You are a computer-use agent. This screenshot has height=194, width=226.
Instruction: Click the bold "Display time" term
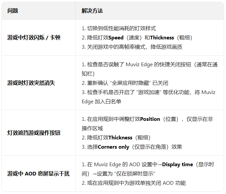(x=177, y=165)
